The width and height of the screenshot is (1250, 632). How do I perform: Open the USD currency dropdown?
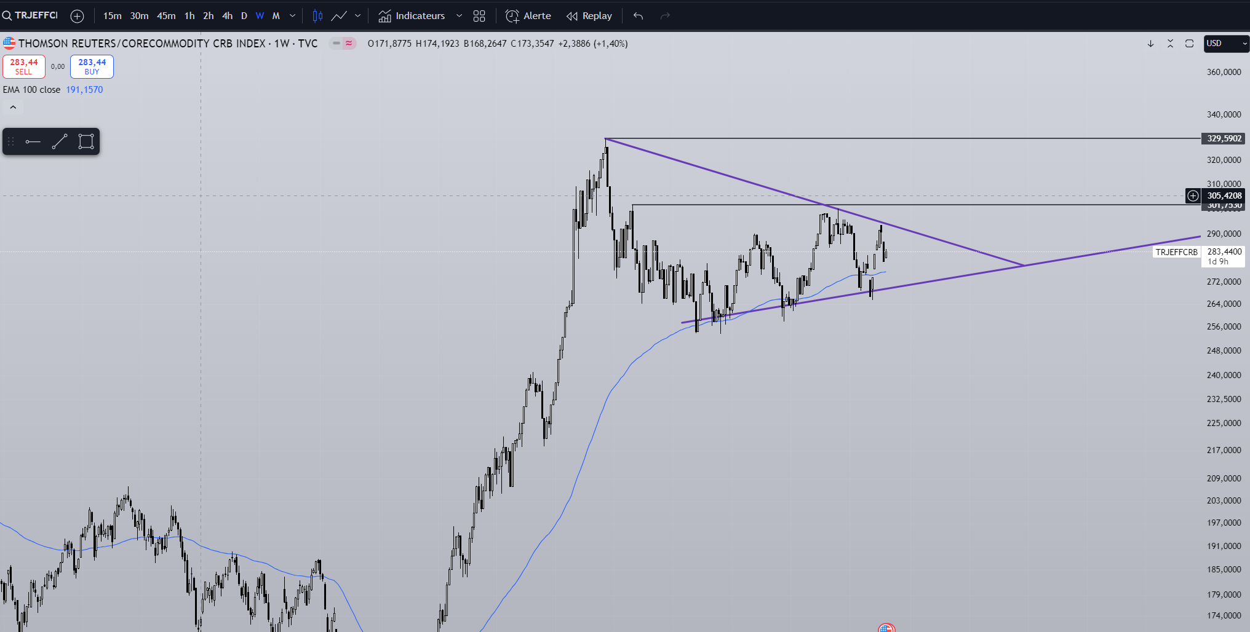[x=1226, y=43]
